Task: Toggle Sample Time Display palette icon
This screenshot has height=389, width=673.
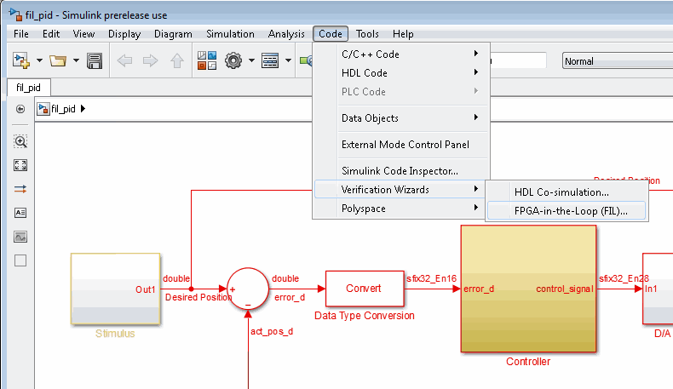Action: tap(20, 189)
